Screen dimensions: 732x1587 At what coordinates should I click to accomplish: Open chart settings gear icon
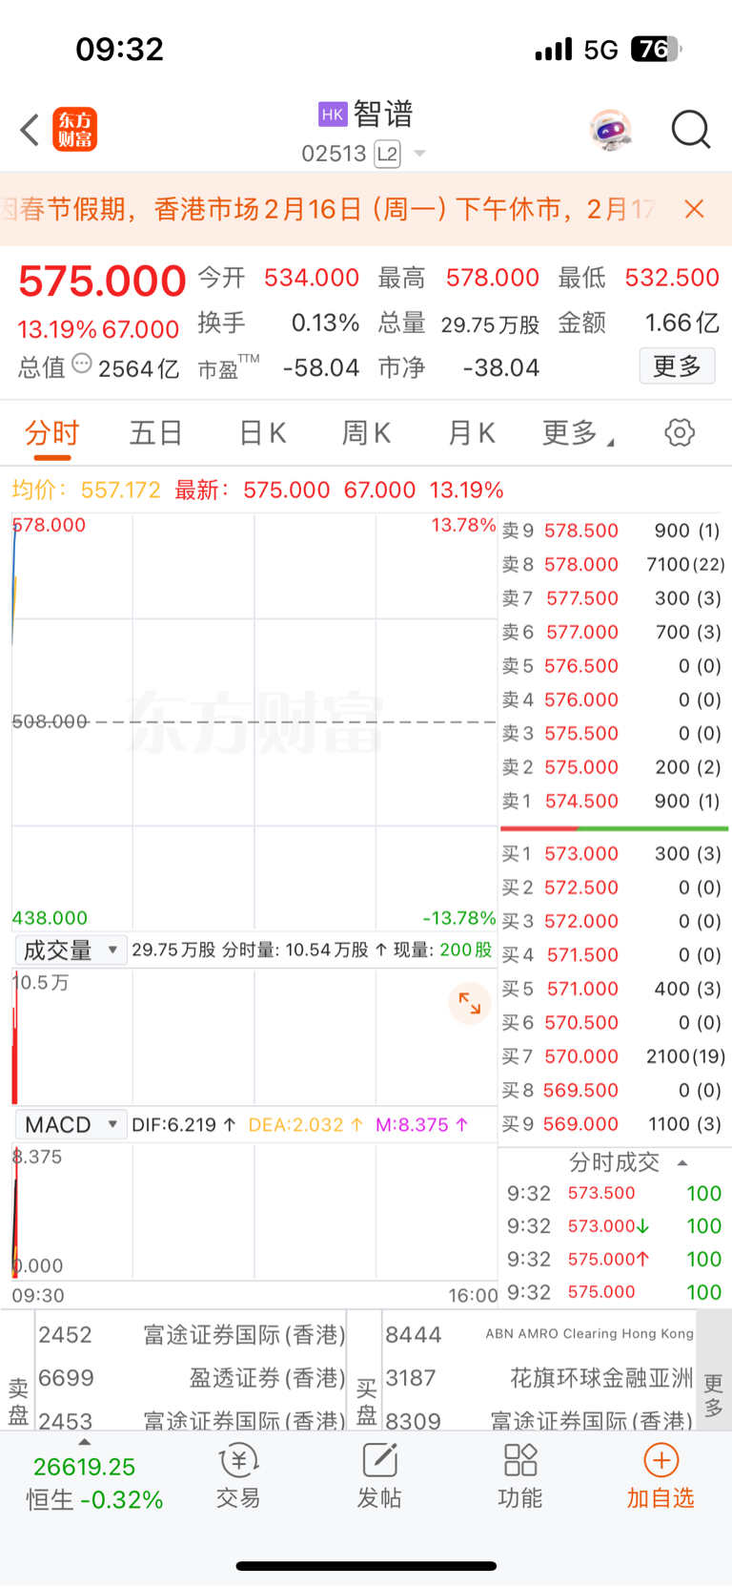(x=680, y=432)
